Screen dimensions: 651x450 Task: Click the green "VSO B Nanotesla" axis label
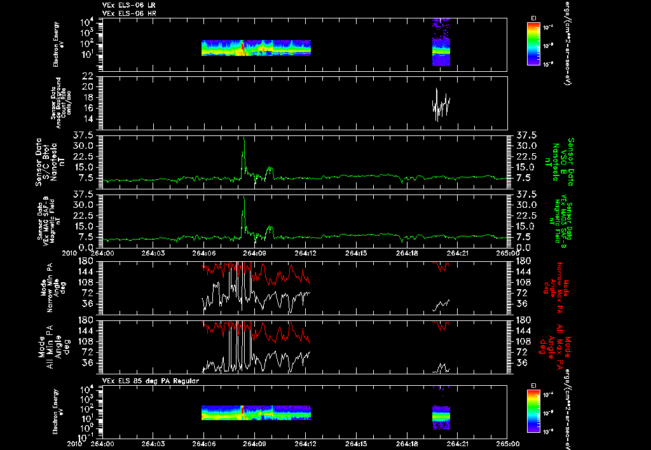[559, 162]
